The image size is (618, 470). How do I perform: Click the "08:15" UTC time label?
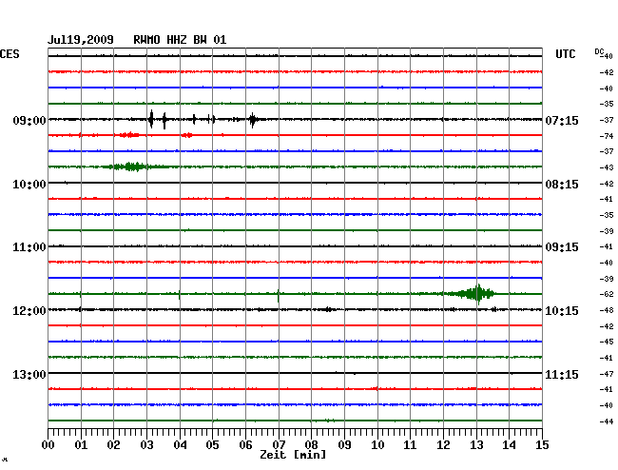coord(562,185)
